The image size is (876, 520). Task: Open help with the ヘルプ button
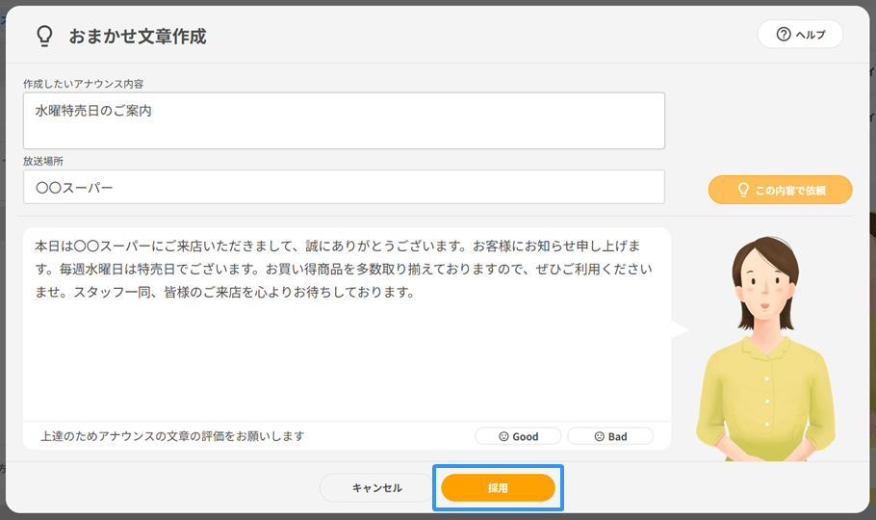[800, 35]
